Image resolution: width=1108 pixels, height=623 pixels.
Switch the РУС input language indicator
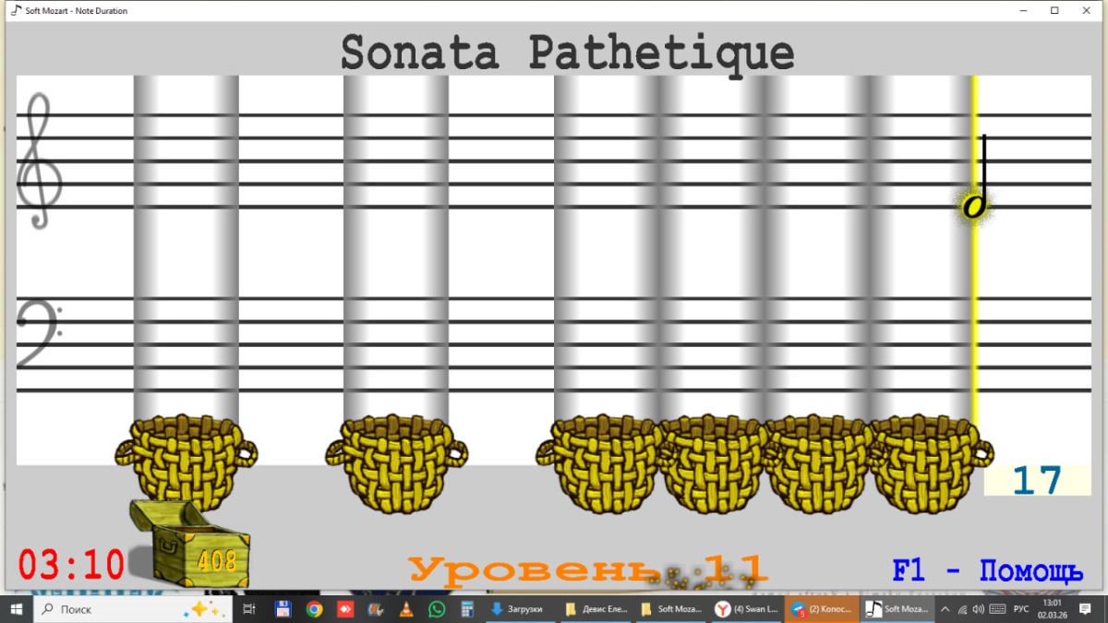pos(1021,609)
